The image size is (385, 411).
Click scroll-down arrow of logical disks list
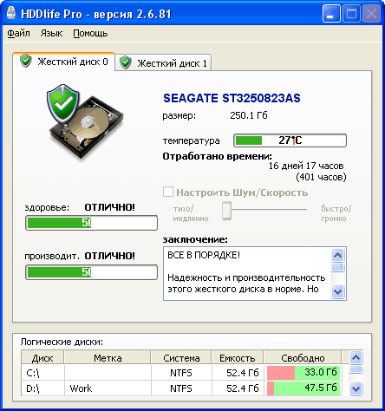coord(356,388)
